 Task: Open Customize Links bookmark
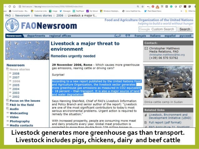39,11
